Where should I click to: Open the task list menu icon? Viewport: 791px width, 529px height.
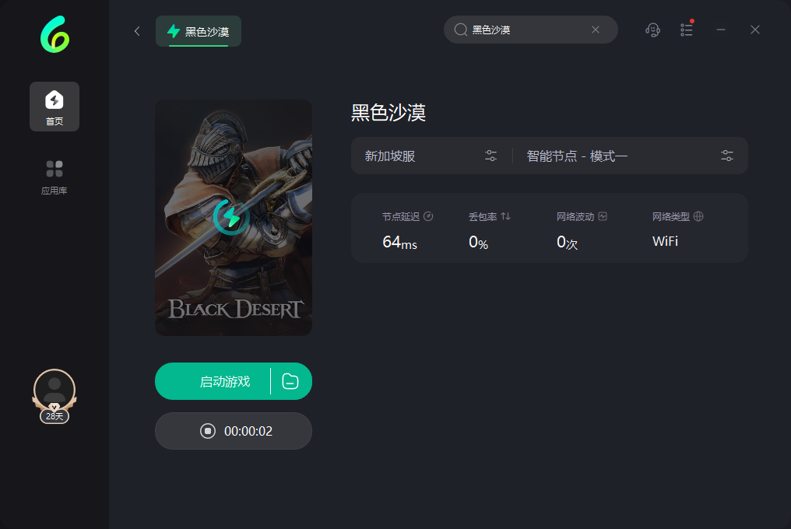687,30
